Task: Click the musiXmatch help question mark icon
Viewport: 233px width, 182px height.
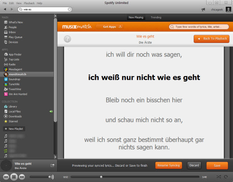Action: (67, 39)
